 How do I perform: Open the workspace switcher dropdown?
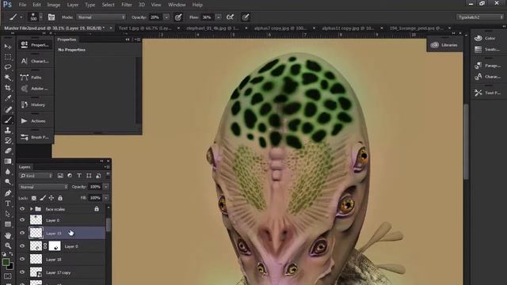(480, 17)
